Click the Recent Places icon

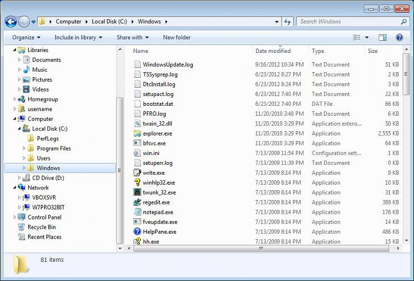pos(22,237)
